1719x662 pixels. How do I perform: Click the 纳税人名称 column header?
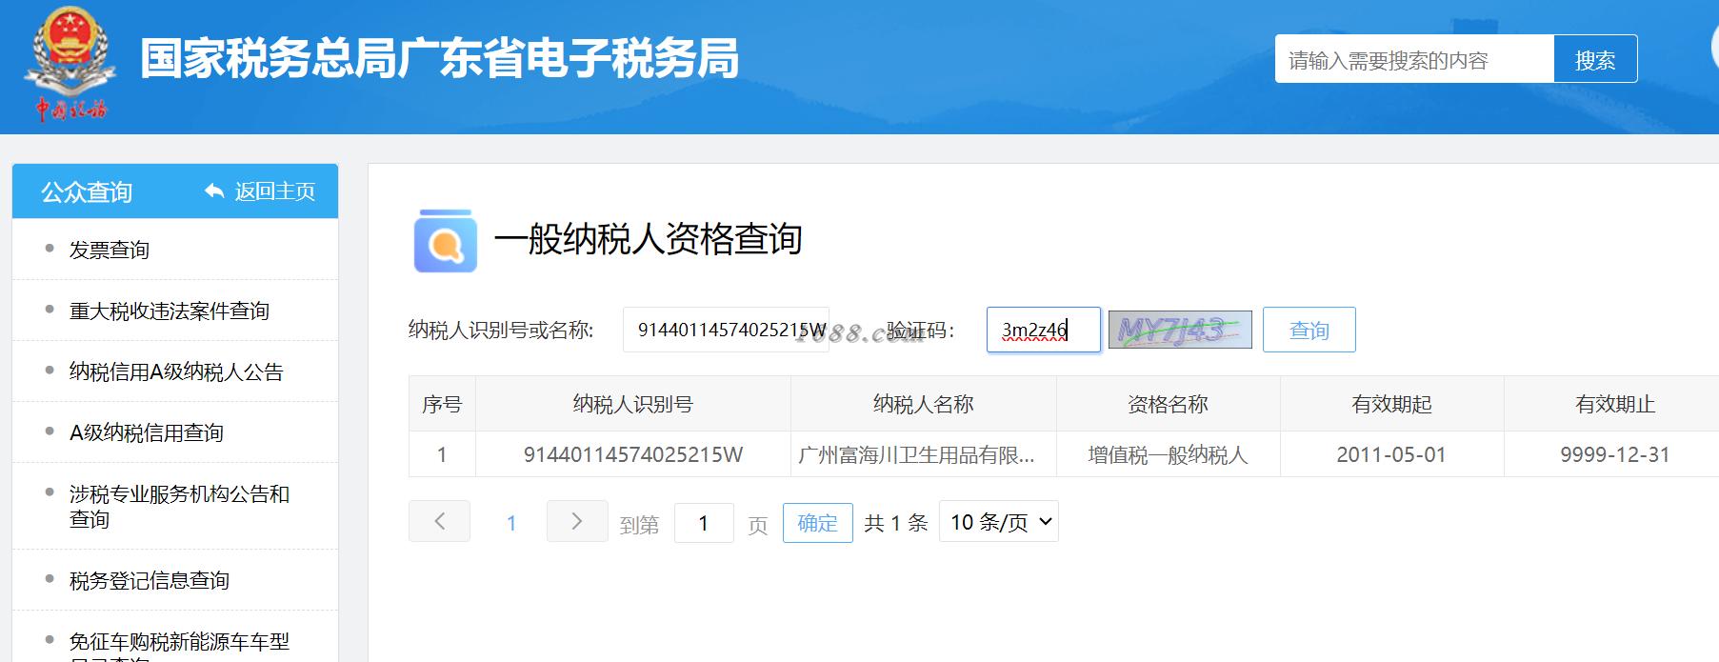[924, 404]
